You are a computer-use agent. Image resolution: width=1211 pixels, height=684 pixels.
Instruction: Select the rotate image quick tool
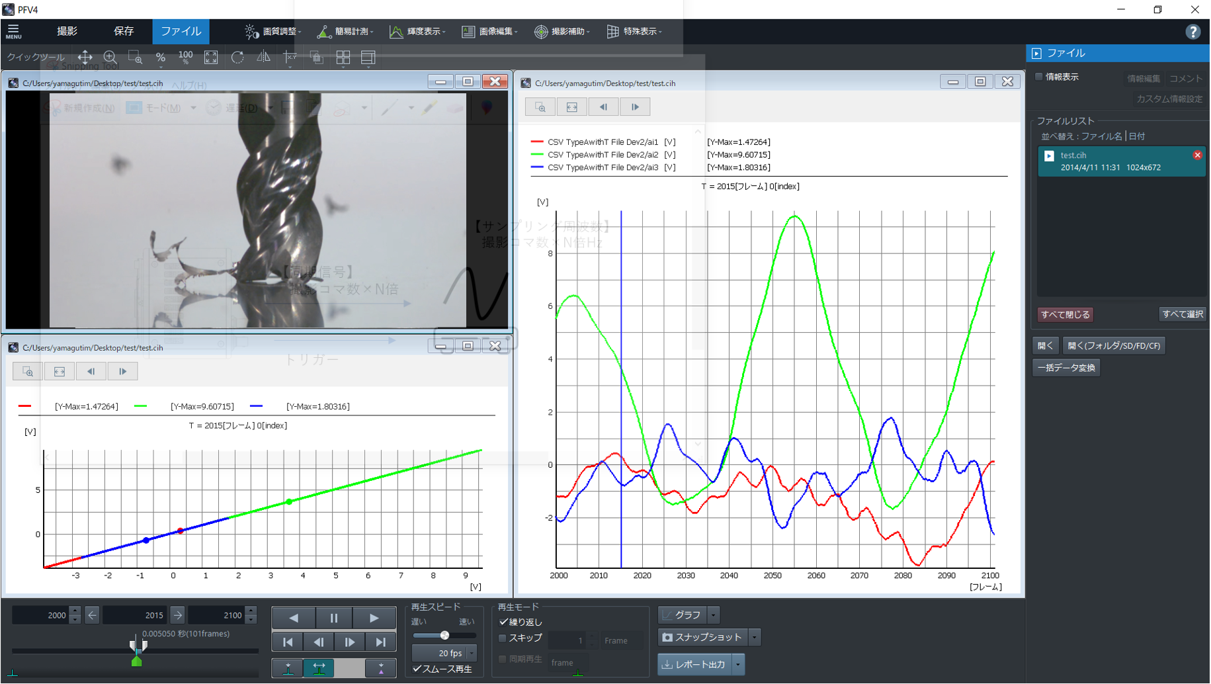coord(237,58)
